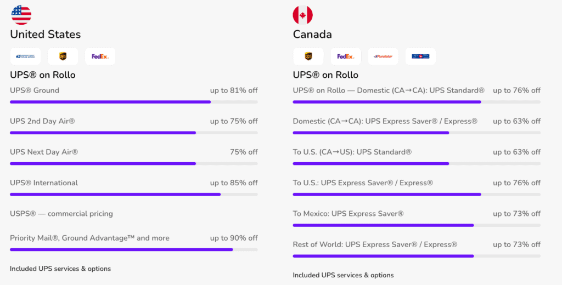Expand Included UPS services under United States
The height and width of the screenshot is (285, 562).
coord(60,269)
